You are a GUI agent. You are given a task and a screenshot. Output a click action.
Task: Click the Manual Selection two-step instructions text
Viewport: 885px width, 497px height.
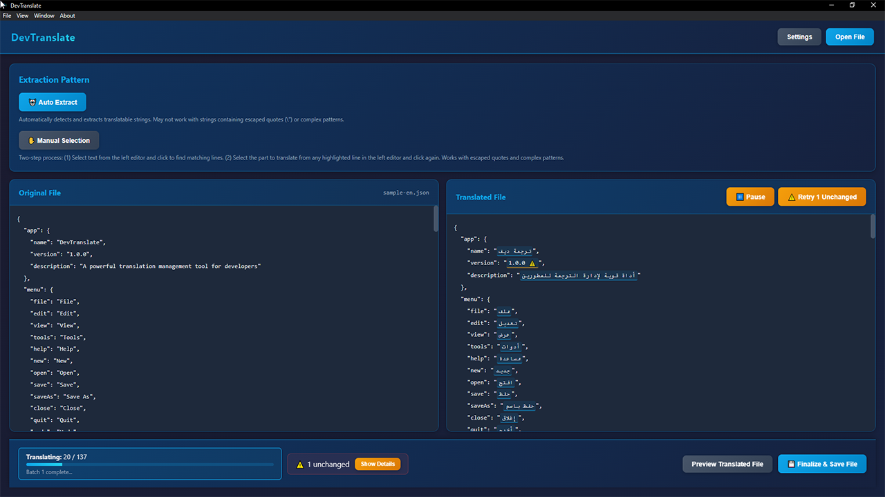point(291,157)
